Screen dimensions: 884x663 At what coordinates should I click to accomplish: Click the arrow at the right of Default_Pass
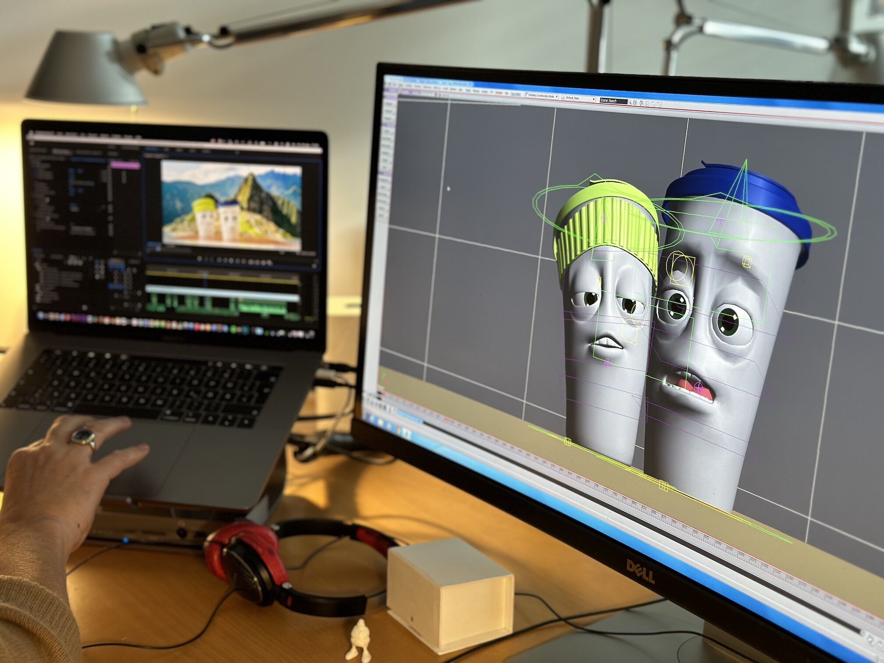(594, 99)
